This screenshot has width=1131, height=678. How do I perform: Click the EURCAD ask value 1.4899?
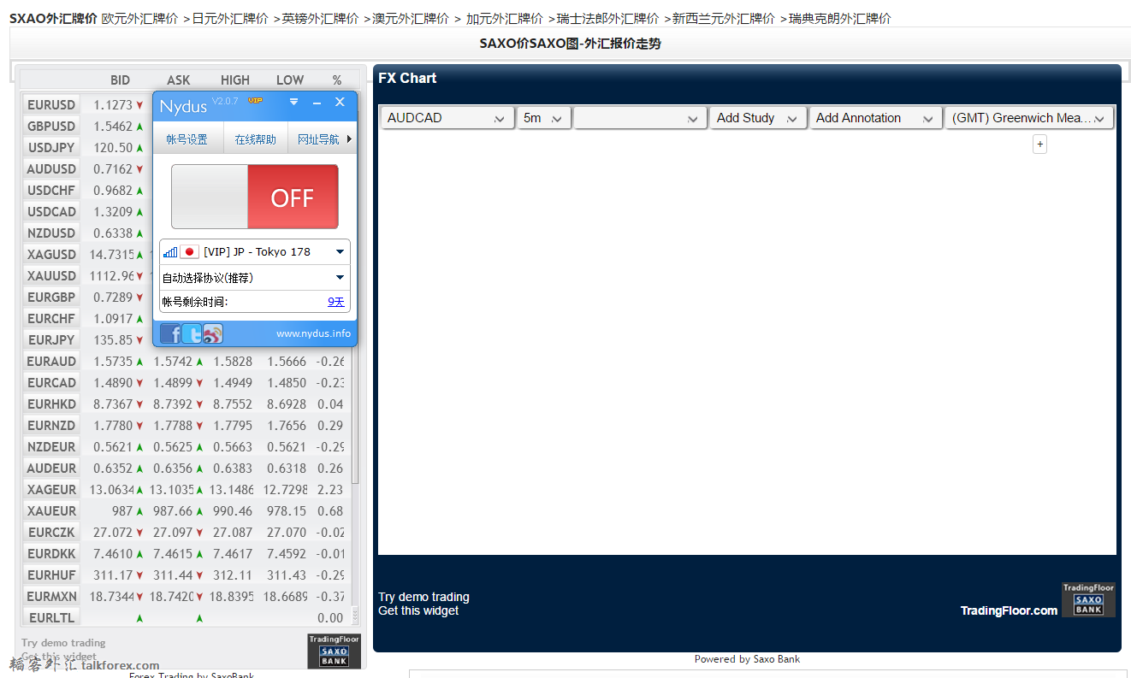coord(173,382)
